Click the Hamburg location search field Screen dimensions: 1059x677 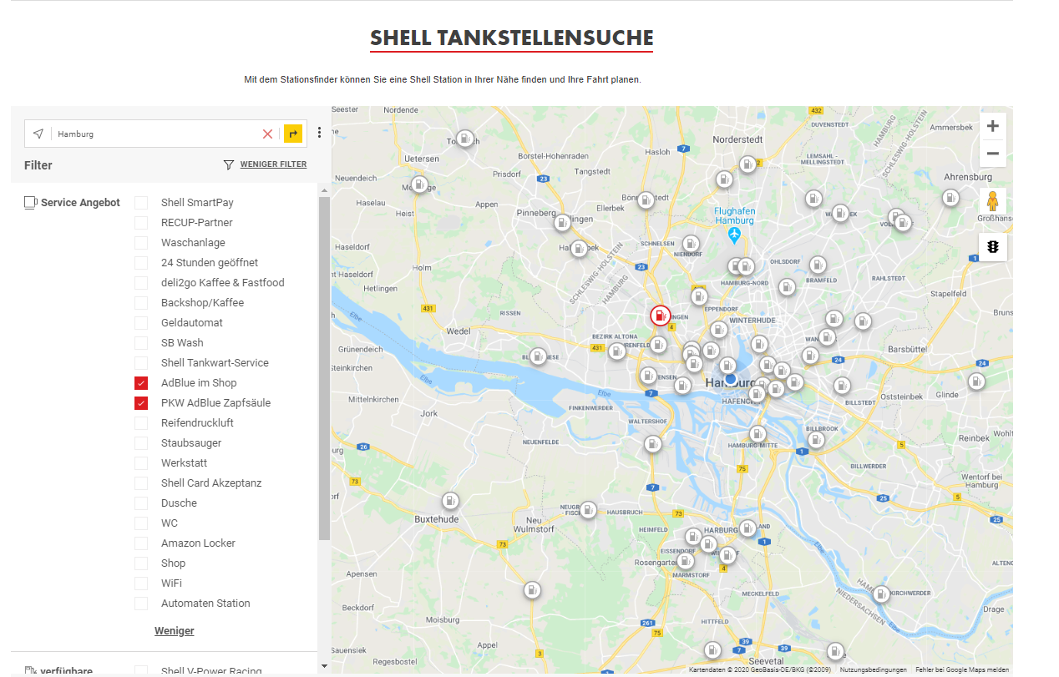coord(155,134)
